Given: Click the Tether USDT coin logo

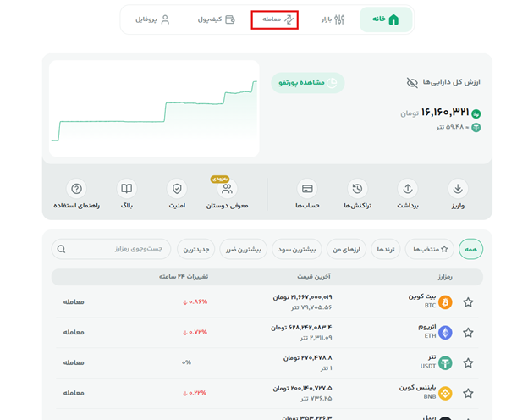Looking at the screenshot, I should [x=445, y=363].
